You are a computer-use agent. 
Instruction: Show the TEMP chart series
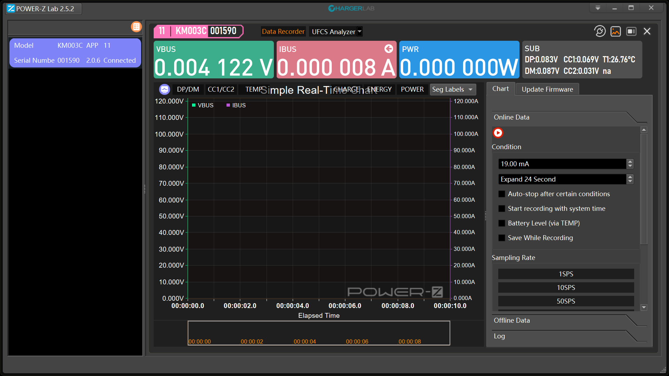(x=254, y=90)
